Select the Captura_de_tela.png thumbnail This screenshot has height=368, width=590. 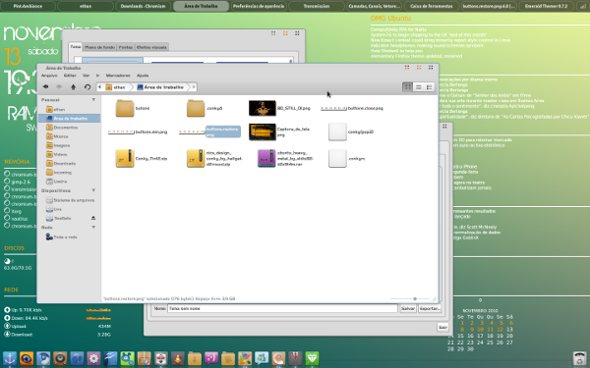pyautogui.click(x=263, y=131)
